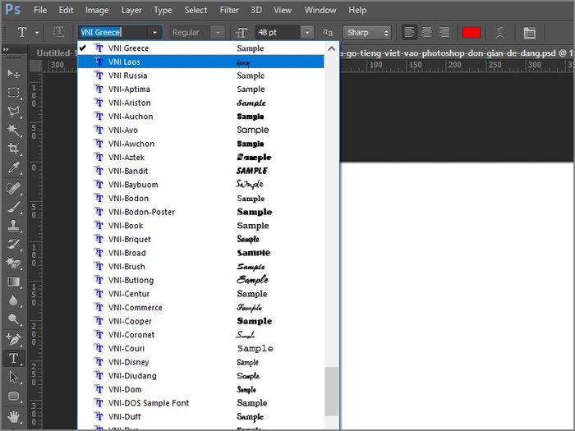This screenshot has width=575, height=431.
Task: Select the Hand tool
Action: [14, 416]
